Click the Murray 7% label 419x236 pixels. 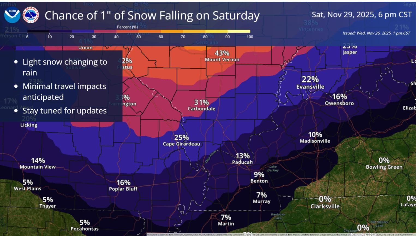[262, 198]
